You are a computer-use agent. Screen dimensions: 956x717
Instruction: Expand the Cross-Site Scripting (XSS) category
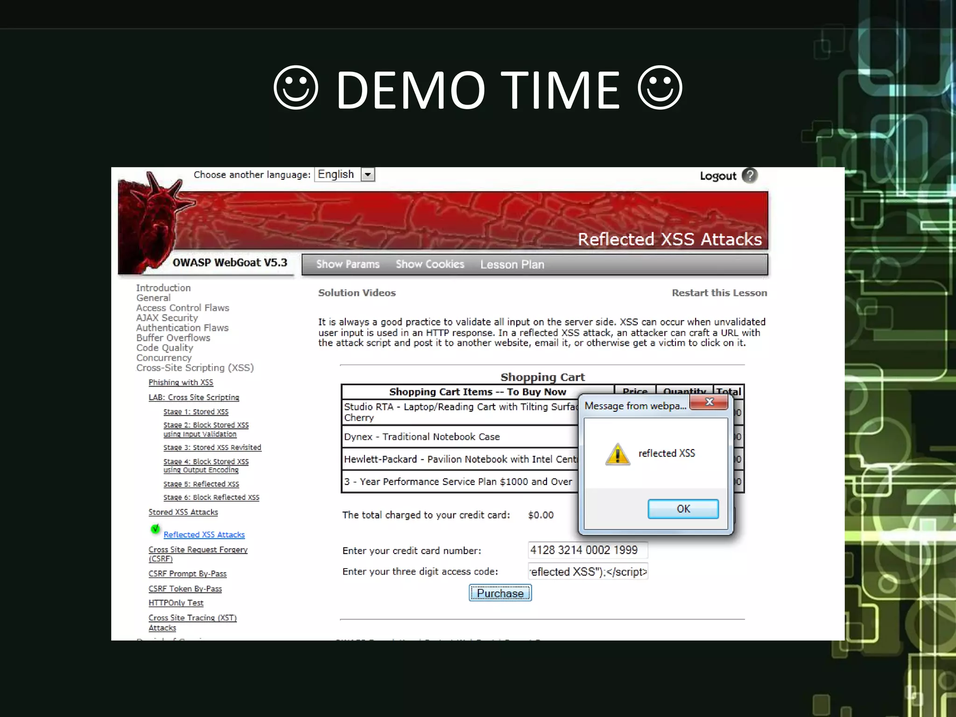coord(195,368)
